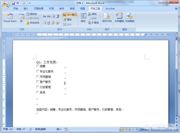Expand the 保护文档 dropdown
Image resolution: width=180 pixels, height=133 pixels.
(x=106, y=24)
